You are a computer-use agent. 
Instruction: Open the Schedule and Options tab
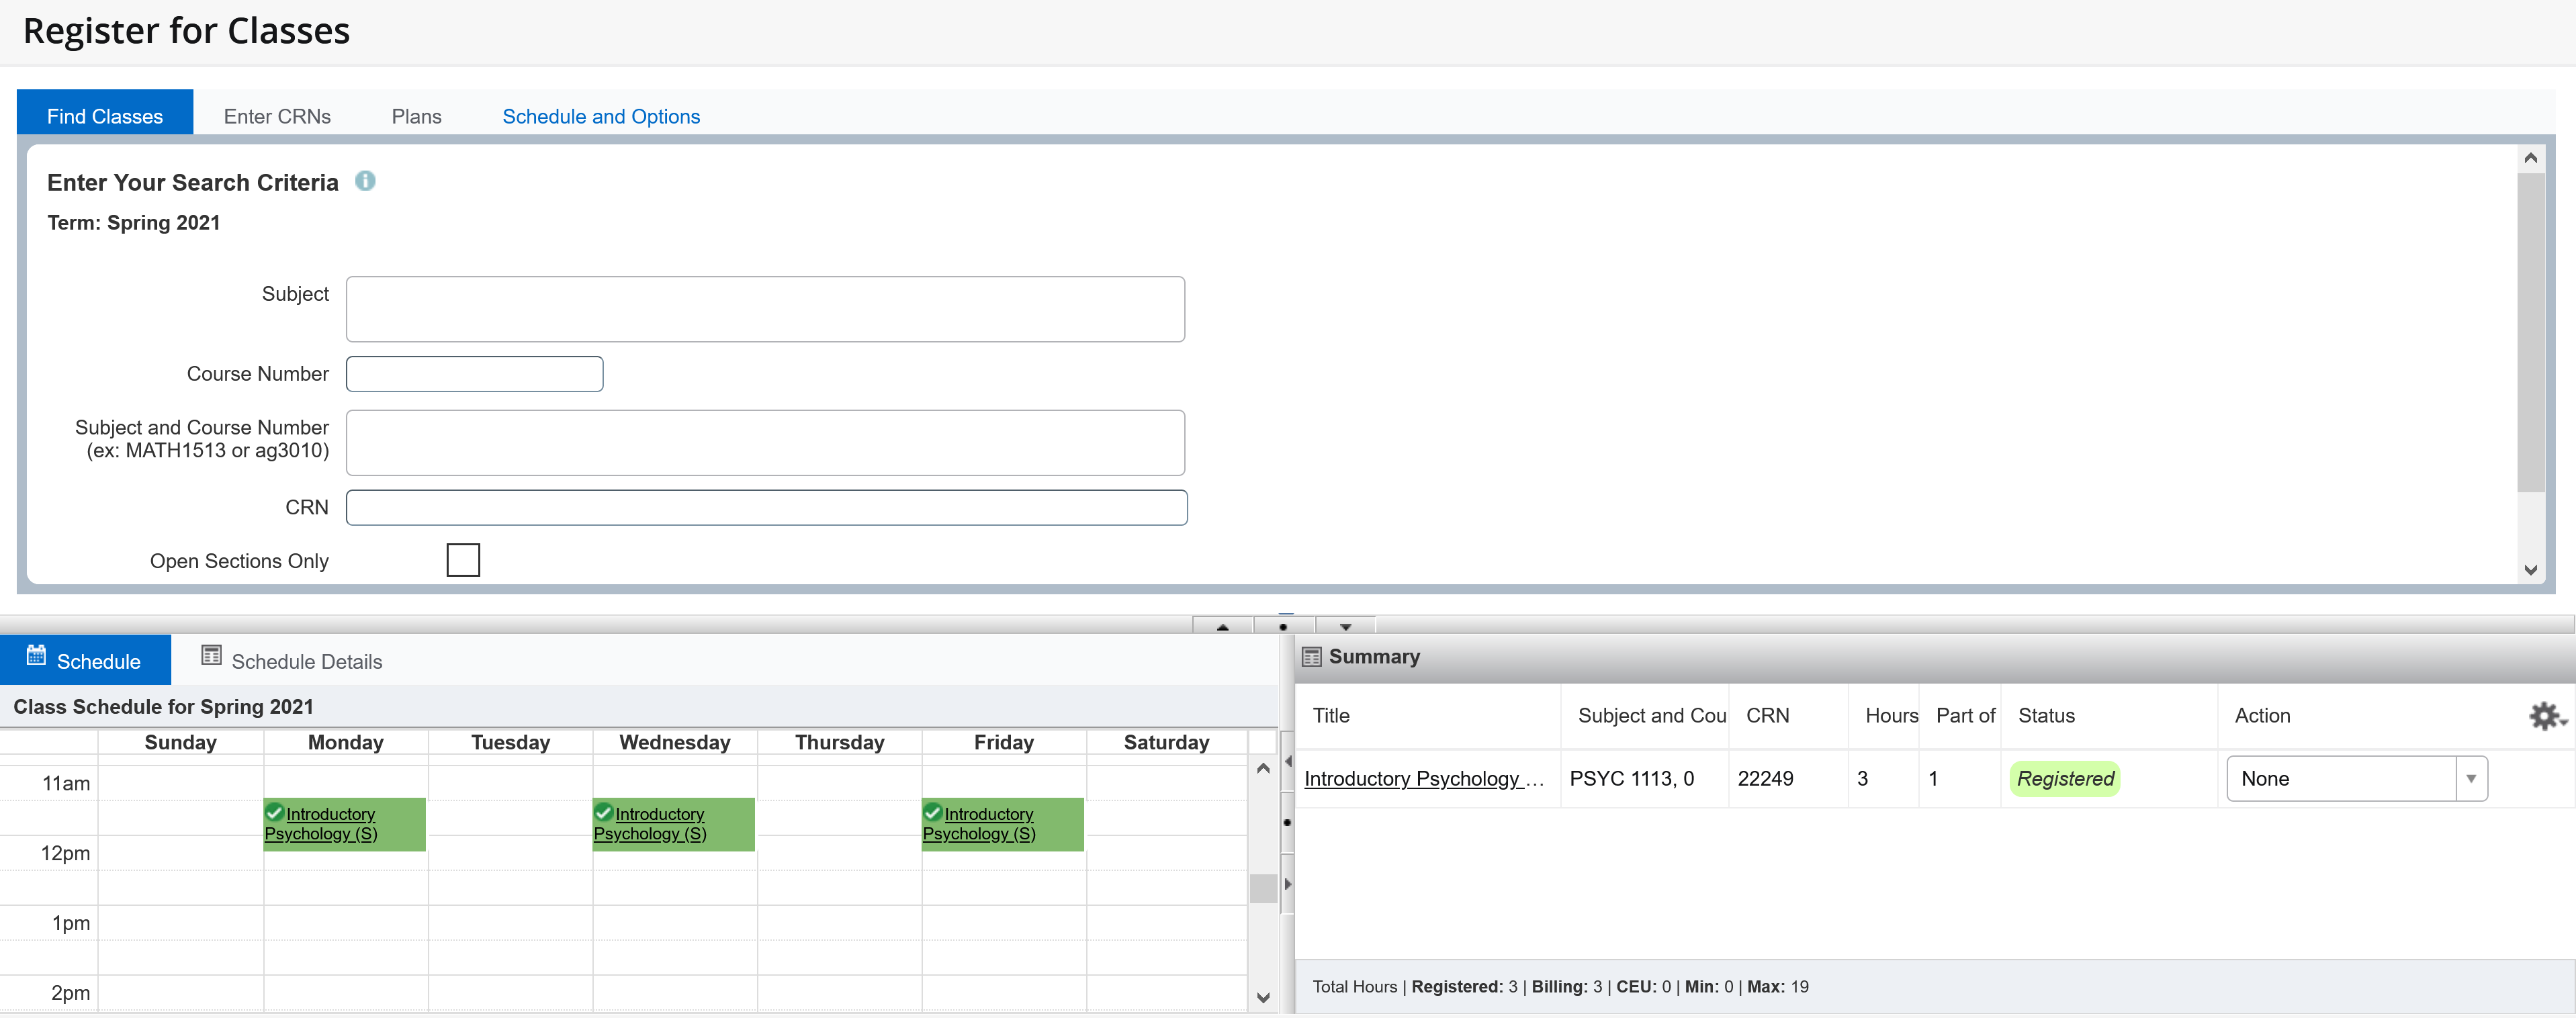pos(600,116)
